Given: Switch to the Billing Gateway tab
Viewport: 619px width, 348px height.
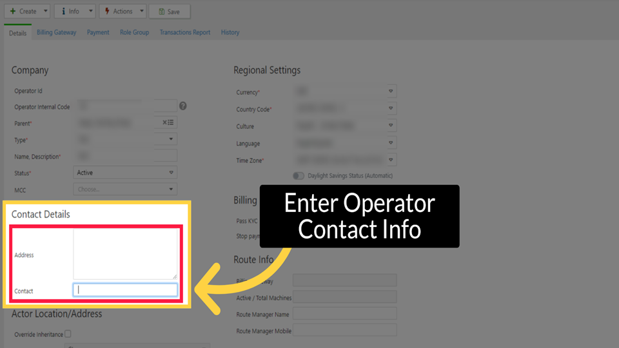Looking at the screenshot, I should (57, 32).
